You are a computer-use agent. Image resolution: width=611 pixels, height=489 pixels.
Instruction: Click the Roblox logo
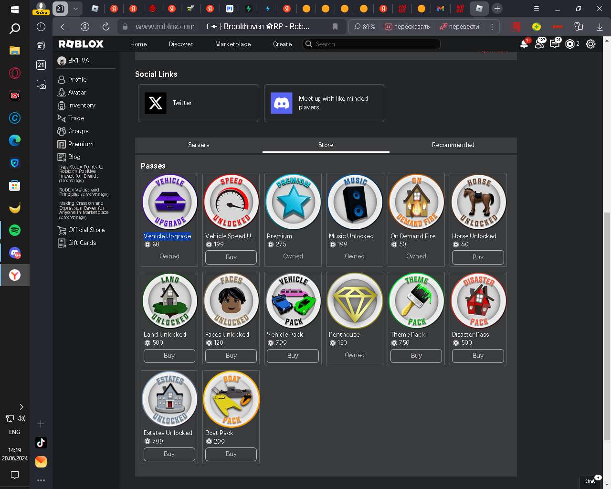pos(81,44)
